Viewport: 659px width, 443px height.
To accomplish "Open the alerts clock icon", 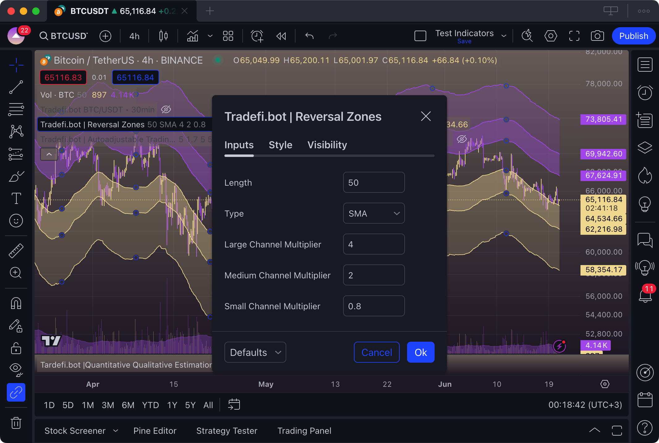I will 645,93.
